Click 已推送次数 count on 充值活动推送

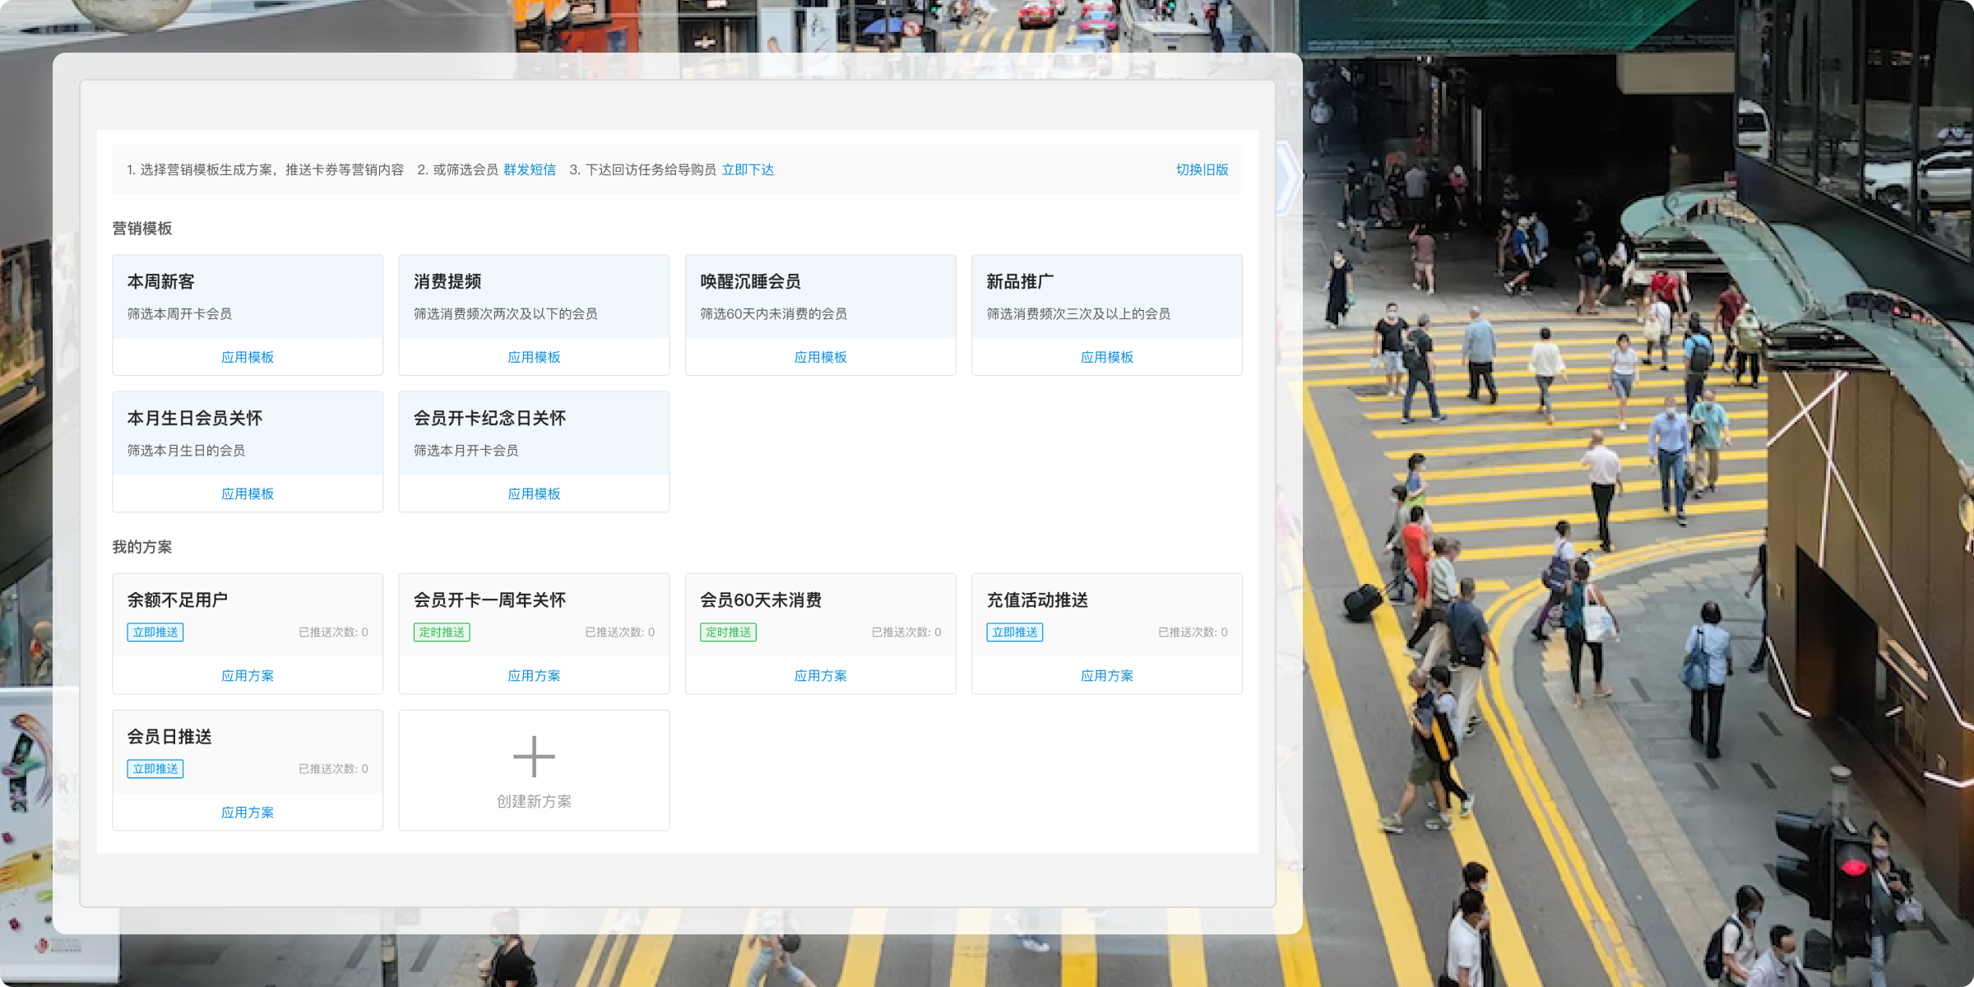[x=1193, y=632]
